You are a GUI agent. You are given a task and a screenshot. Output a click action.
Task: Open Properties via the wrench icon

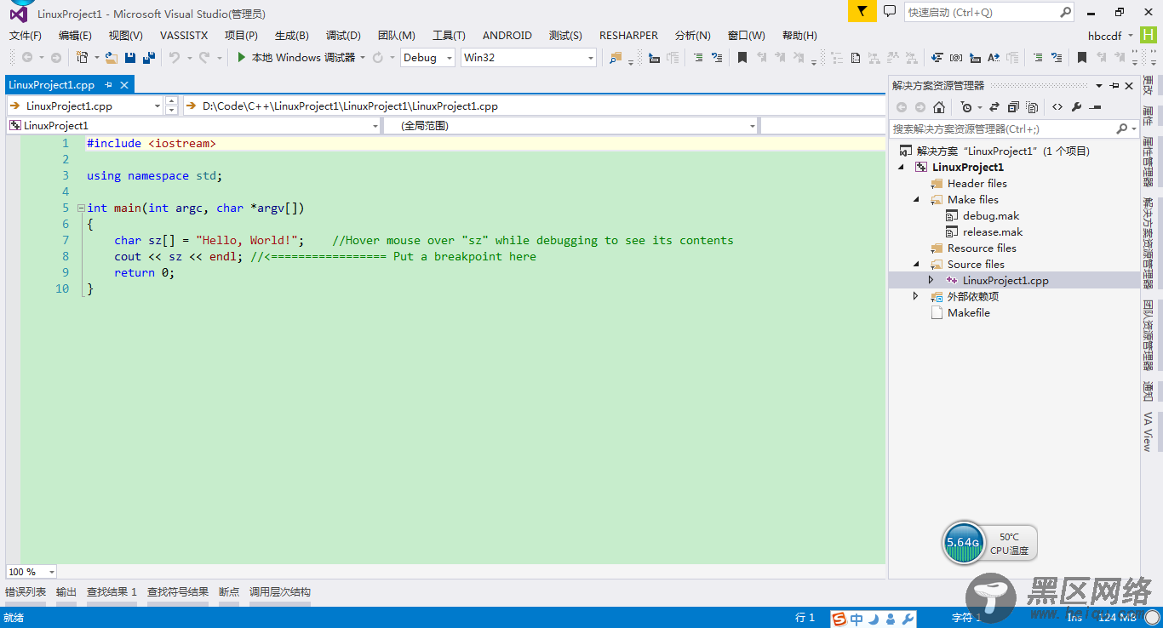[1076, 107]
